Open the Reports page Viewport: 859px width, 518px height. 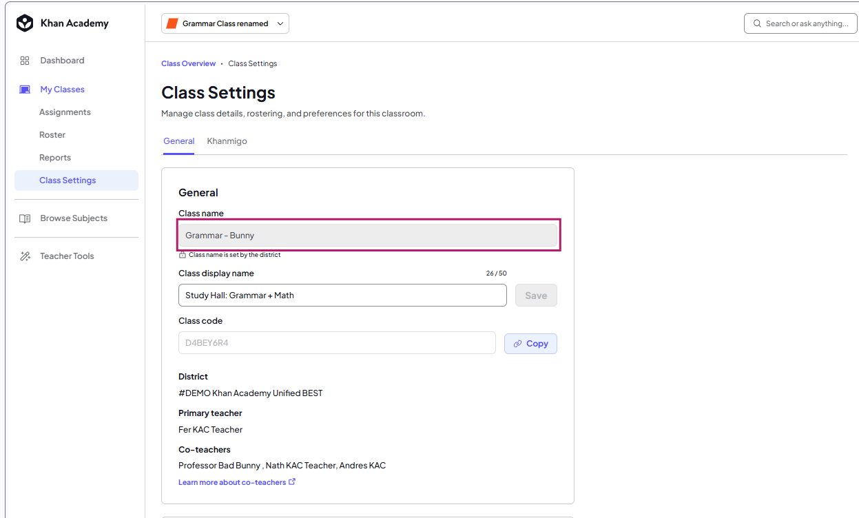55,158
